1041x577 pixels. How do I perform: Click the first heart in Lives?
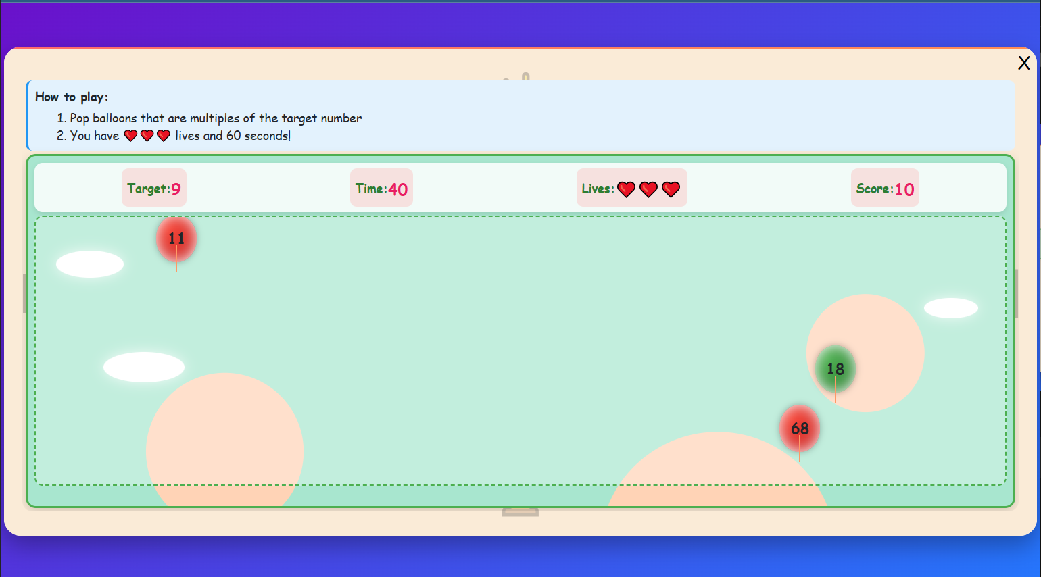point(626,189)
